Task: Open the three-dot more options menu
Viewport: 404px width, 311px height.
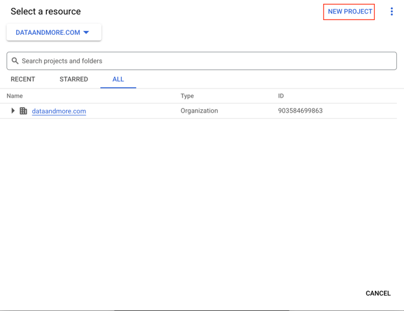Action: (x=392, y=12)
